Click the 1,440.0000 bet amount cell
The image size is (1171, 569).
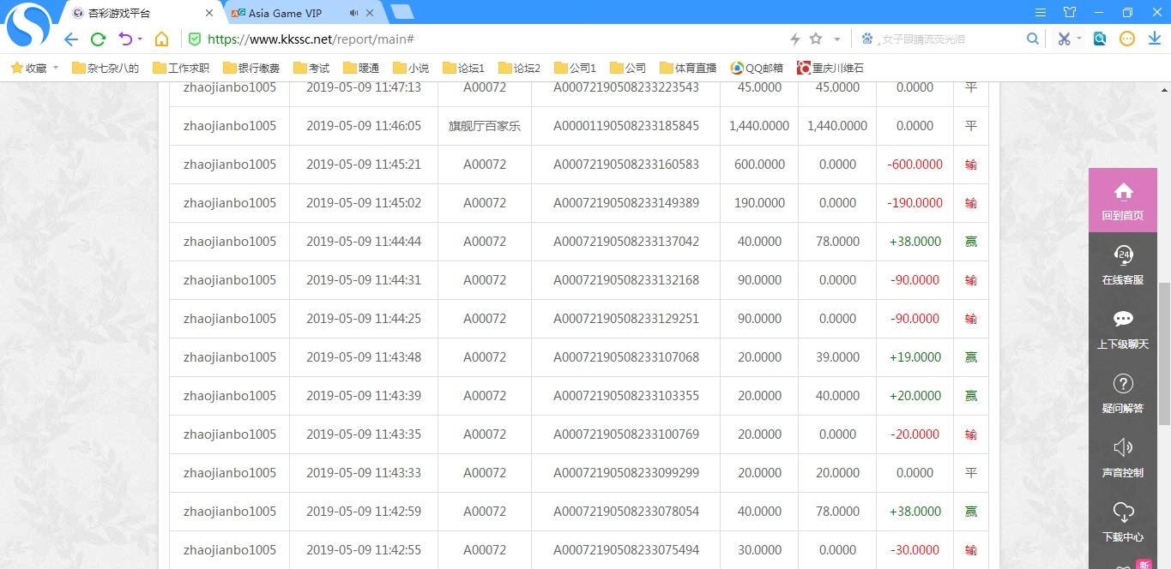[759, 126]
